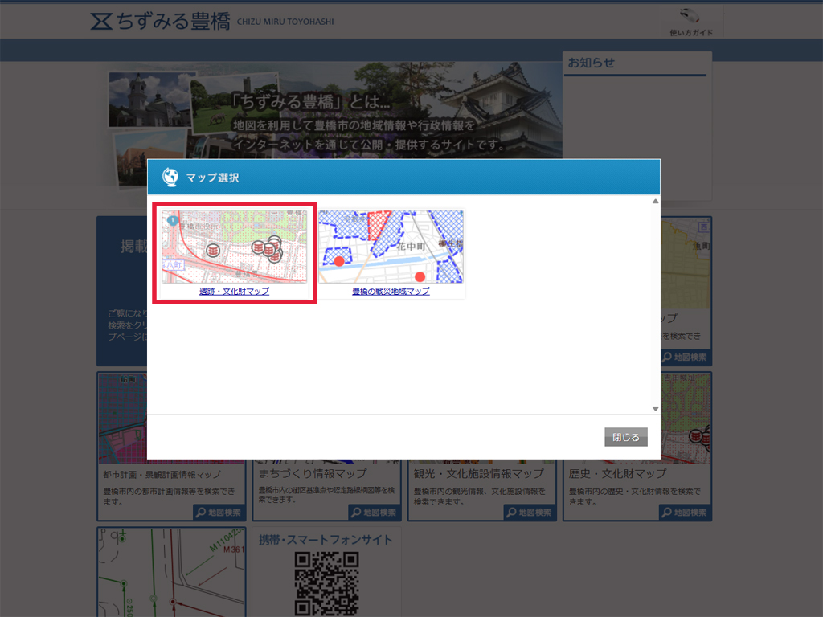This screenshot has height=617, width=823.
Task: Click the お知らせ panel heading
Action: (x=591, y=63)
